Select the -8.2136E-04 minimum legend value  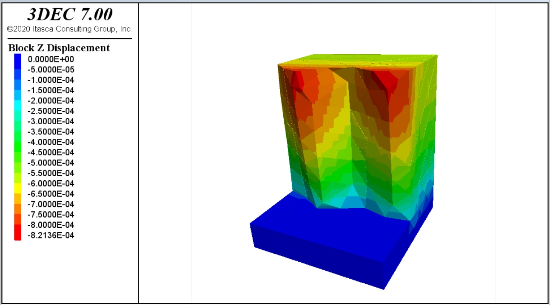click(51, 235)
